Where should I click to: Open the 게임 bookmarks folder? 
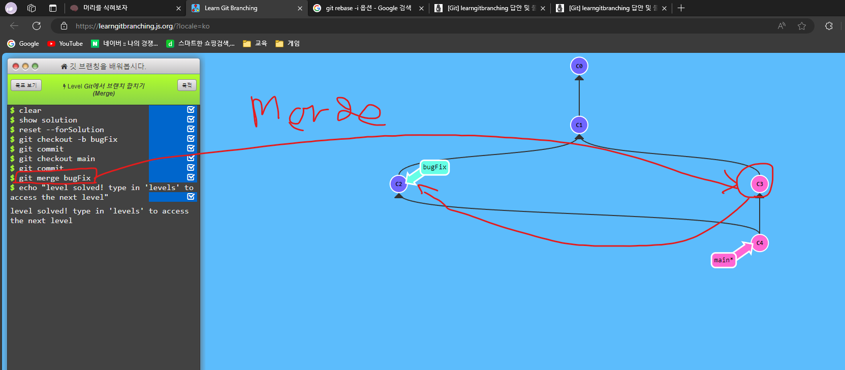pos(288,44)
